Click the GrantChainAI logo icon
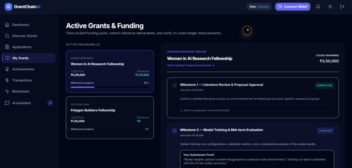Image resolution: width=352 pixels, height=168 pixels. 8,7
